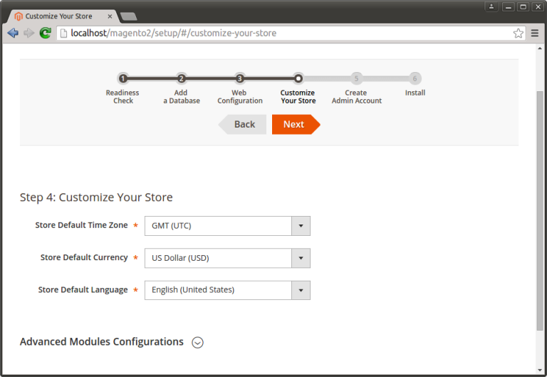Click the browser back arrow icon
The image size is (547, 377).
click(12, 33)
